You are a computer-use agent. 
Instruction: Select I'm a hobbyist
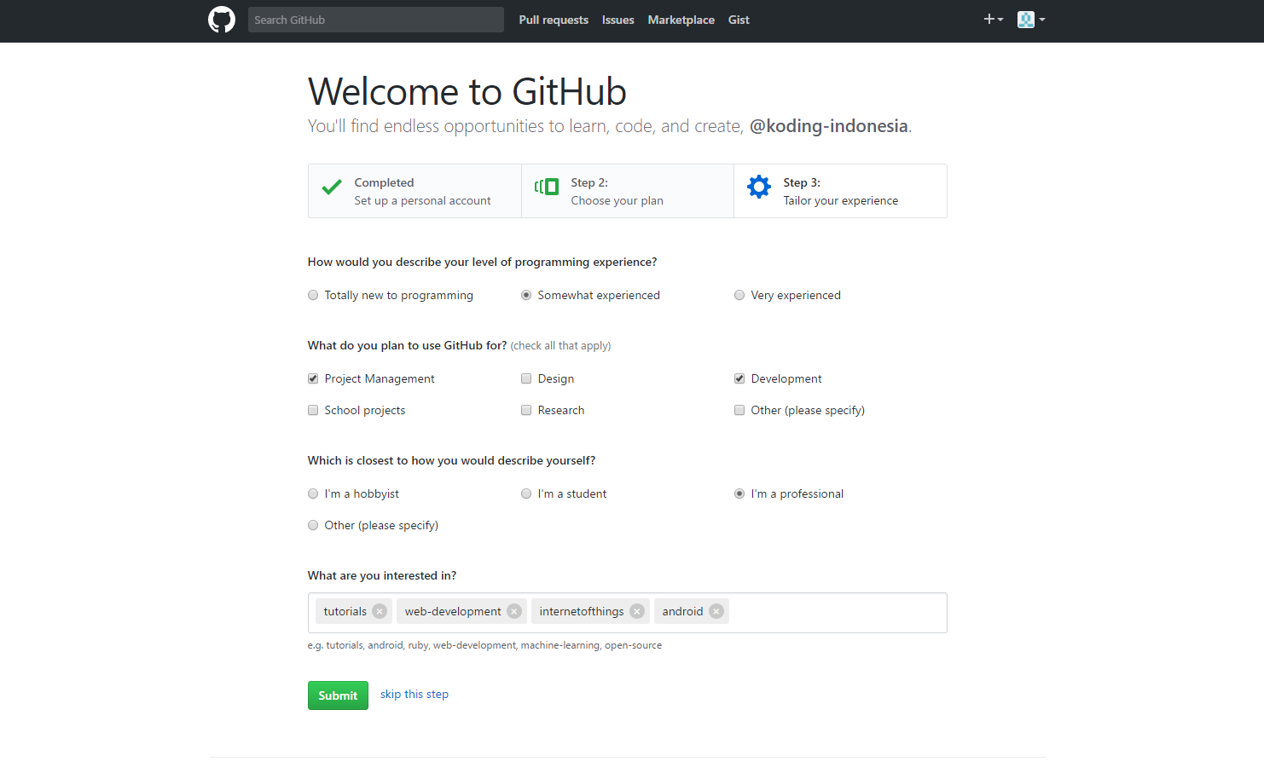coord(313,493)
